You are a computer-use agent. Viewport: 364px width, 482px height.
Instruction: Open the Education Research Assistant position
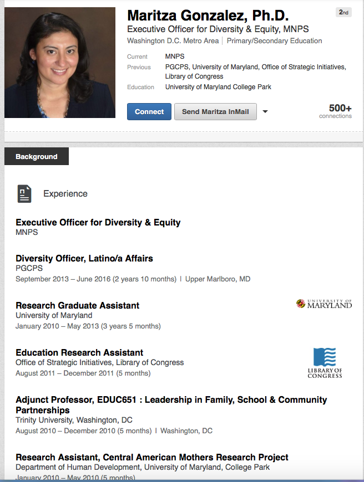[79, 352]
